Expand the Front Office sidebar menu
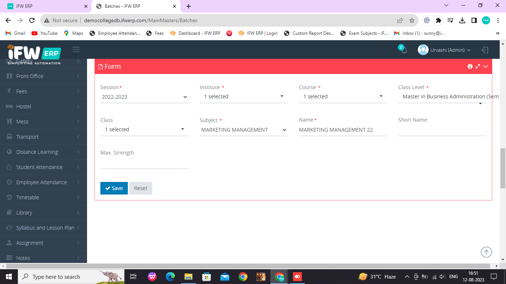The image size is (506, 284). pyautogui.click(x=43, y=76)
